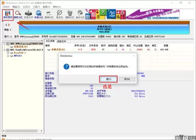
Task: Click the NTFS file system table cell
Action: coord(93,49)
